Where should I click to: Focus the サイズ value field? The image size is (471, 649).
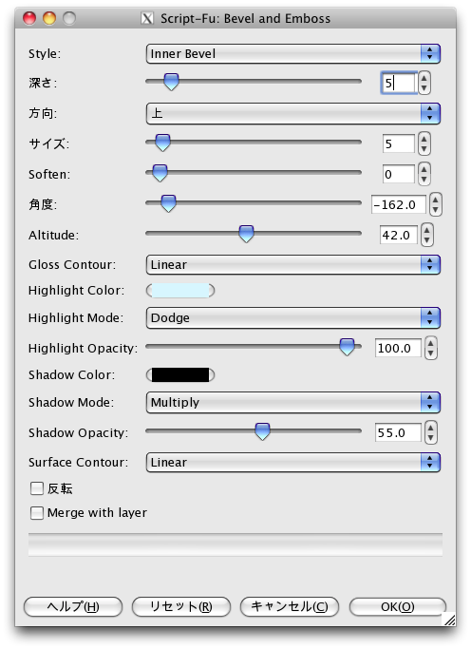(399, 143)
